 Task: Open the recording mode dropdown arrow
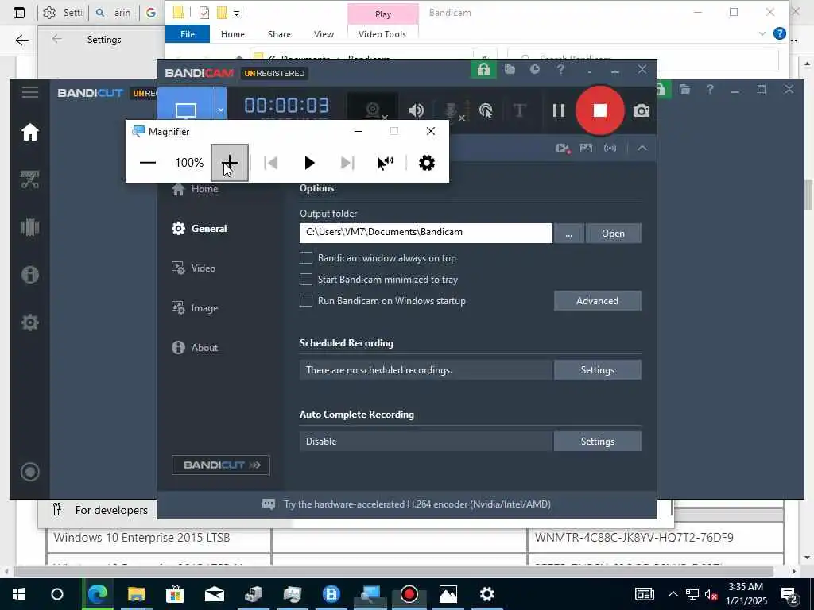point(221,110)
